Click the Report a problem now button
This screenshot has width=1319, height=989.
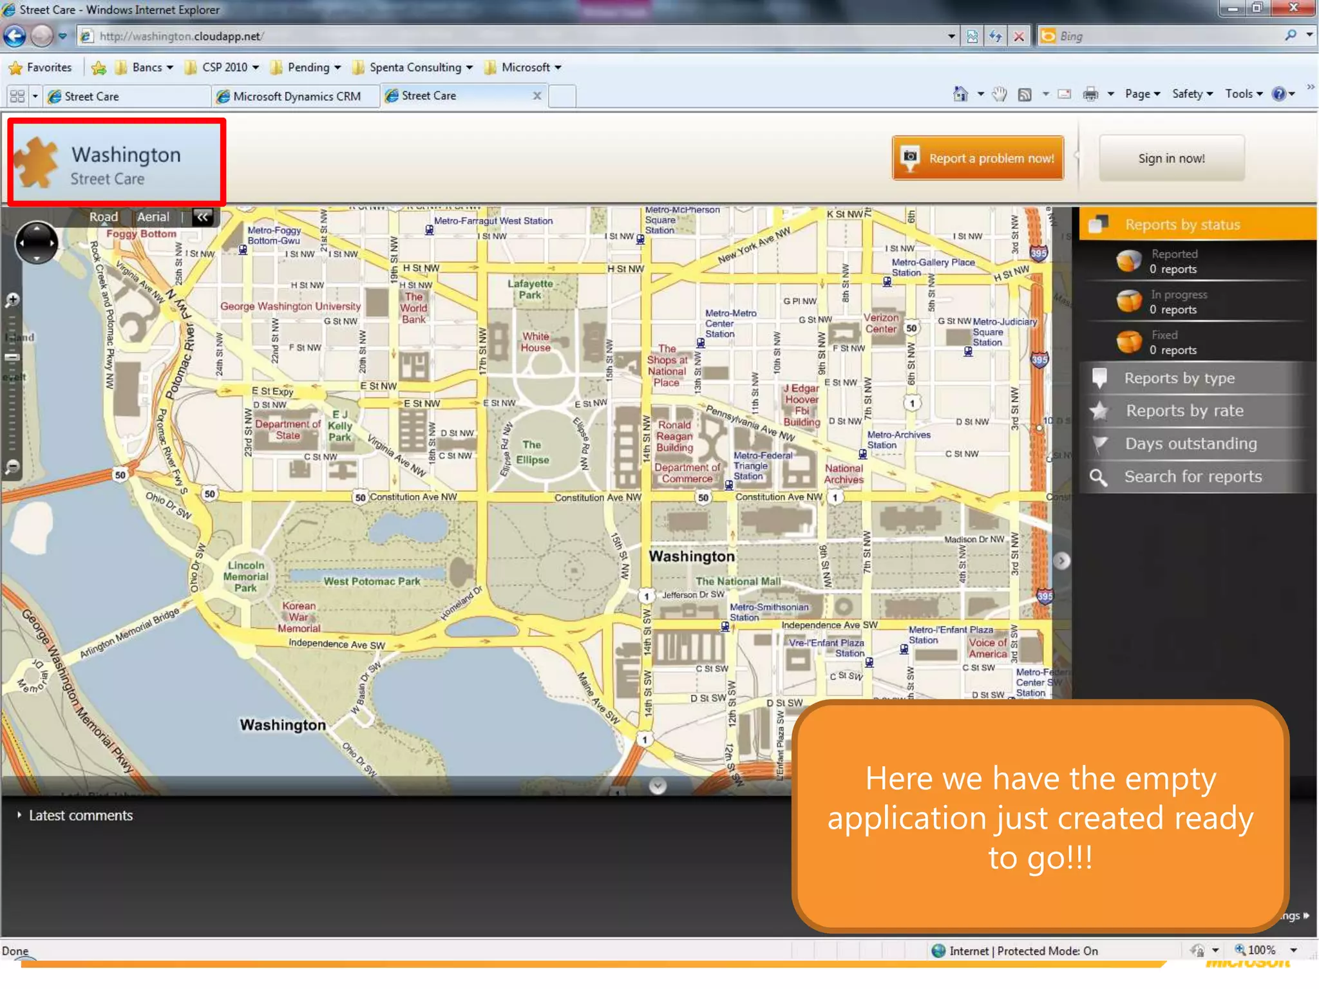978,158
